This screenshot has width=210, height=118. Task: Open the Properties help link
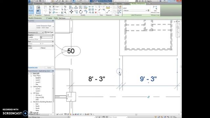click(33, 68)
